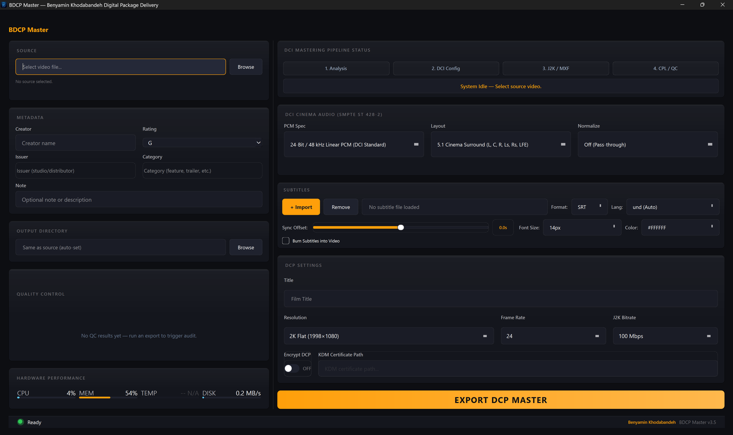This screenshot has width=733, height=435.
Task: Open the subtitle Color #FFFFFF dropdown
Action: (680, 227)
